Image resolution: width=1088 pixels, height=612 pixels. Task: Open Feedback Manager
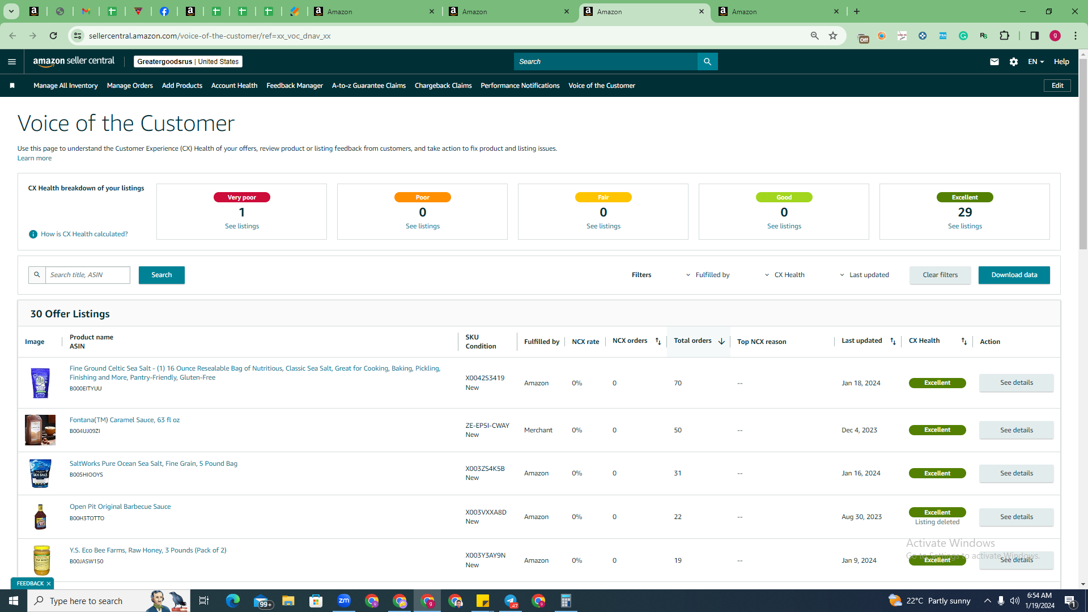pos(295,86)
